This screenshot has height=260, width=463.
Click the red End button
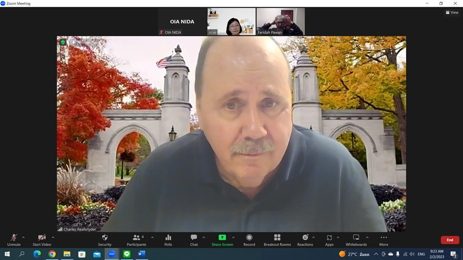(x=450, y=240)
